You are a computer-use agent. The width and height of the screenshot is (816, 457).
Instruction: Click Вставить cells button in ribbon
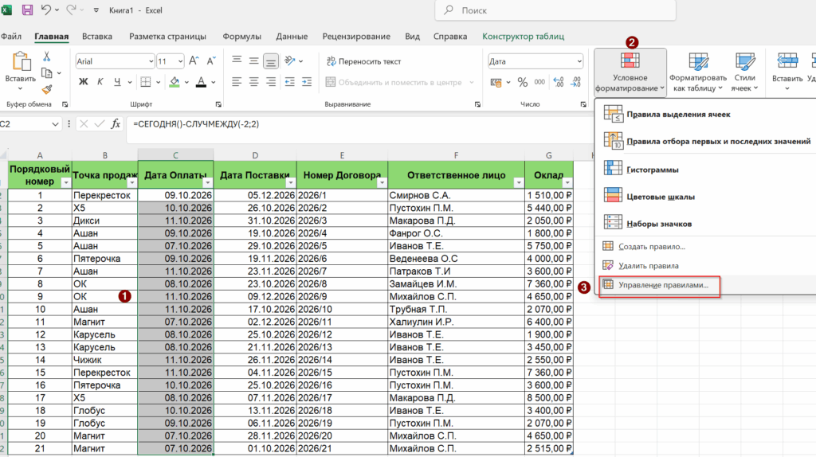787,71
